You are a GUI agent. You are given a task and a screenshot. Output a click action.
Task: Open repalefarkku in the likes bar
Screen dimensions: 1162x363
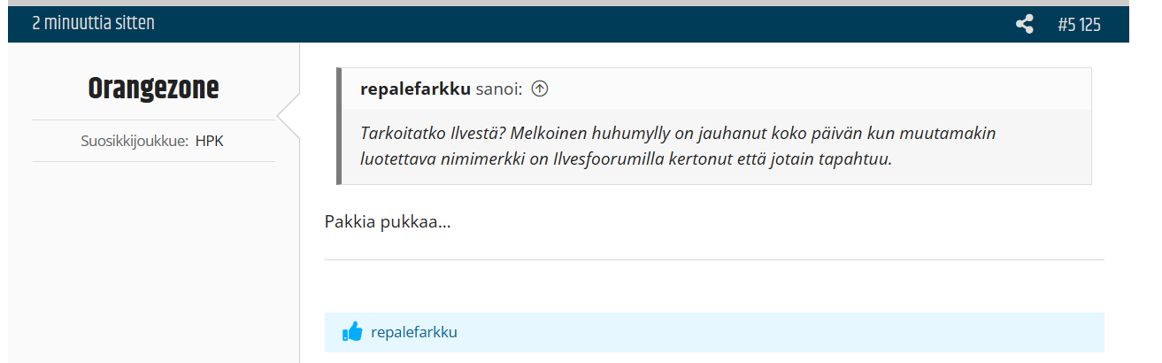coord(414,333)
